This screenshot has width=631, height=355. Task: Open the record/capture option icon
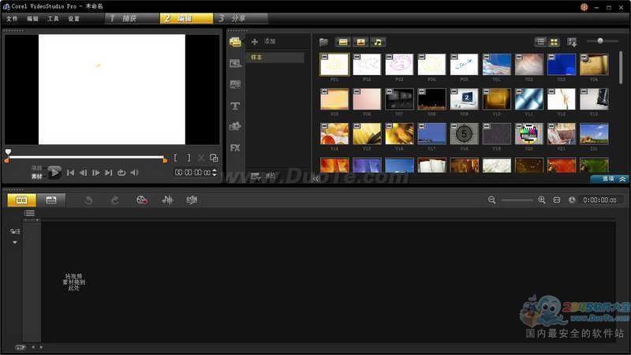pyautogui.click(x=142, y=200)
